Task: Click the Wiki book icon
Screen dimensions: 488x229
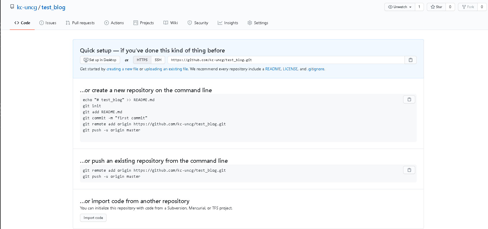Action: click(x=166, y=23)
